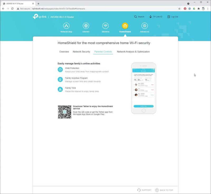
Task: Open the browser three-dot menu
Action: 208,9
